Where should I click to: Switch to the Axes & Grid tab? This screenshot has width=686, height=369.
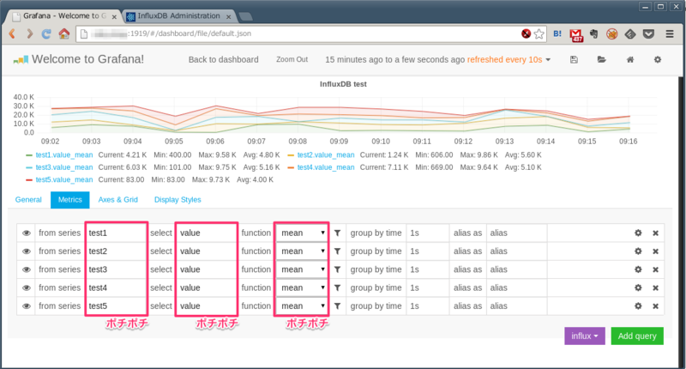click(117, 200)
